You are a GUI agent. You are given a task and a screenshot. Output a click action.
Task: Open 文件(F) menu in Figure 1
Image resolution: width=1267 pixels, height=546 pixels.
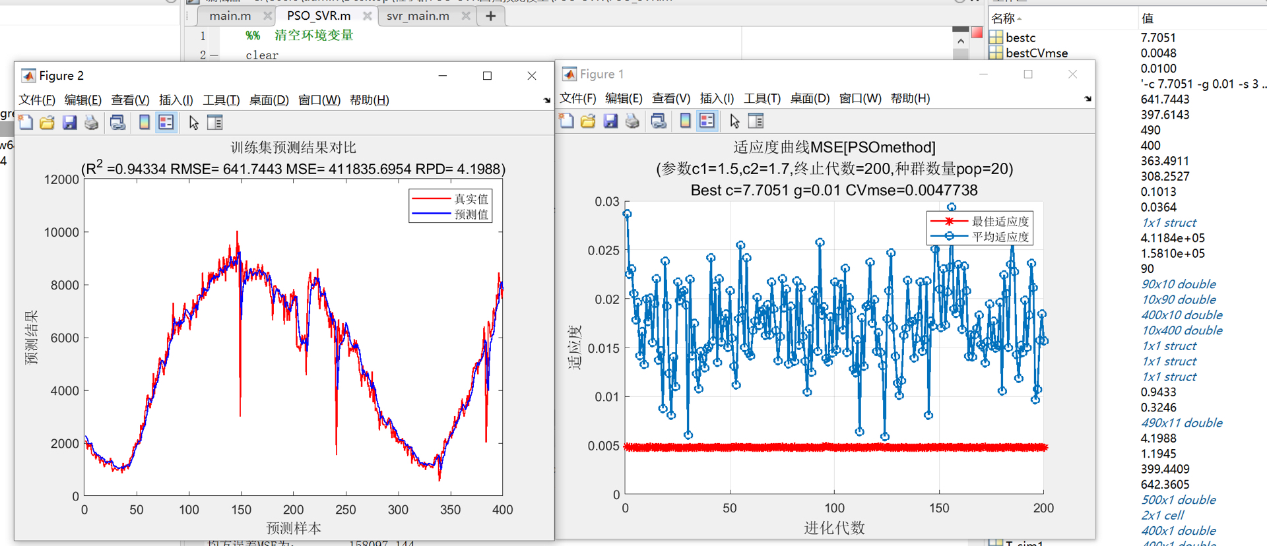point(578,98)
